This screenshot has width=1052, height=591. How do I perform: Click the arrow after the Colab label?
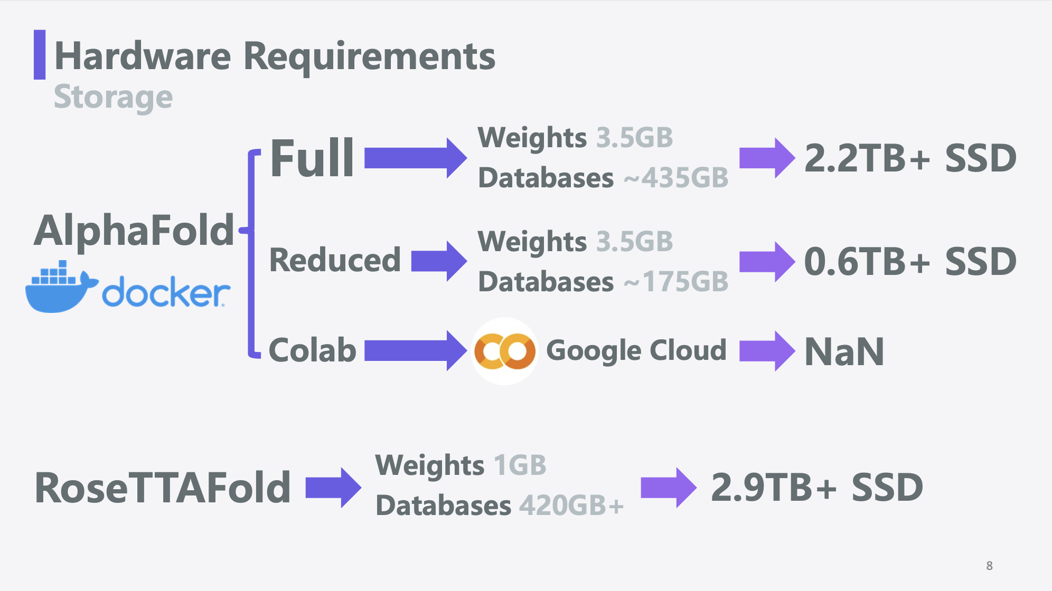(416, 351)
